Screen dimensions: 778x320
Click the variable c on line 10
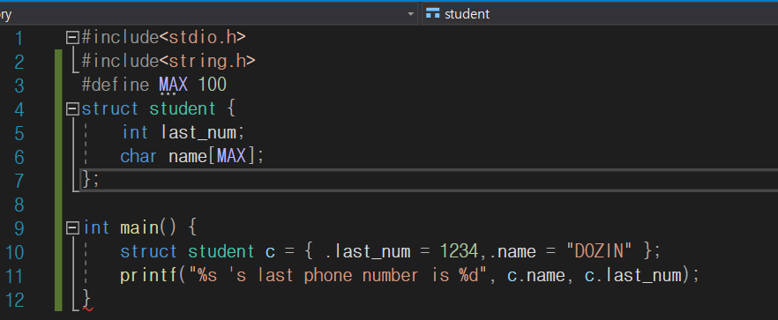pyautogui.click(x=270, y=251)
